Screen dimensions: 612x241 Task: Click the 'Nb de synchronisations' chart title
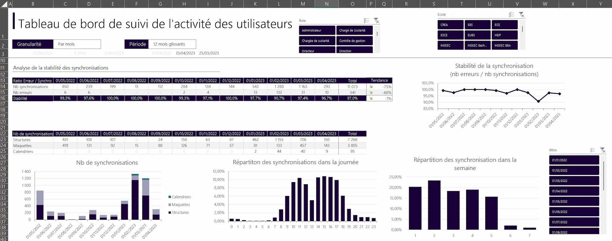pos(107,163)
